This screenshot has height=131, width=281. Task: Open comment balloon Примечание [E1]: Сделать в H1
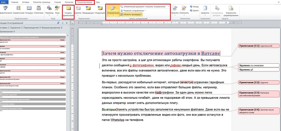pyautogui.click(x=258, y=46)
